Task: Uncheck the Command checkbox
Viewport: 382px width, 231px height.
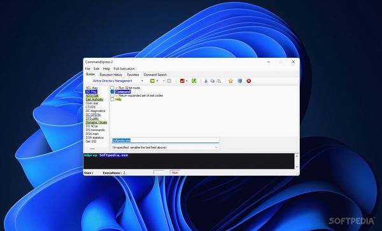Action: (x=112, y=92)
